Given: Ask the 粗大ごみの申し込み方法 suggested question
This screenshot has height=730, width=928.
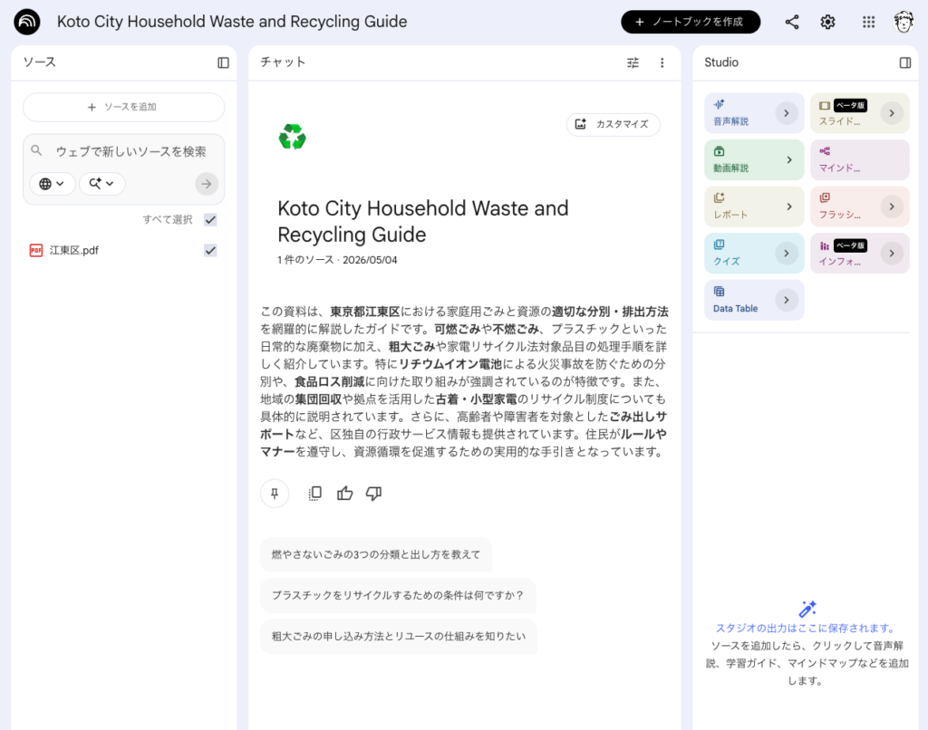Looking at the screenshot, I should 399,636.
